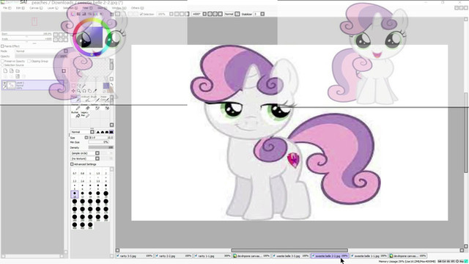Enable the Clipping Group checkbox

pos(29,61)
